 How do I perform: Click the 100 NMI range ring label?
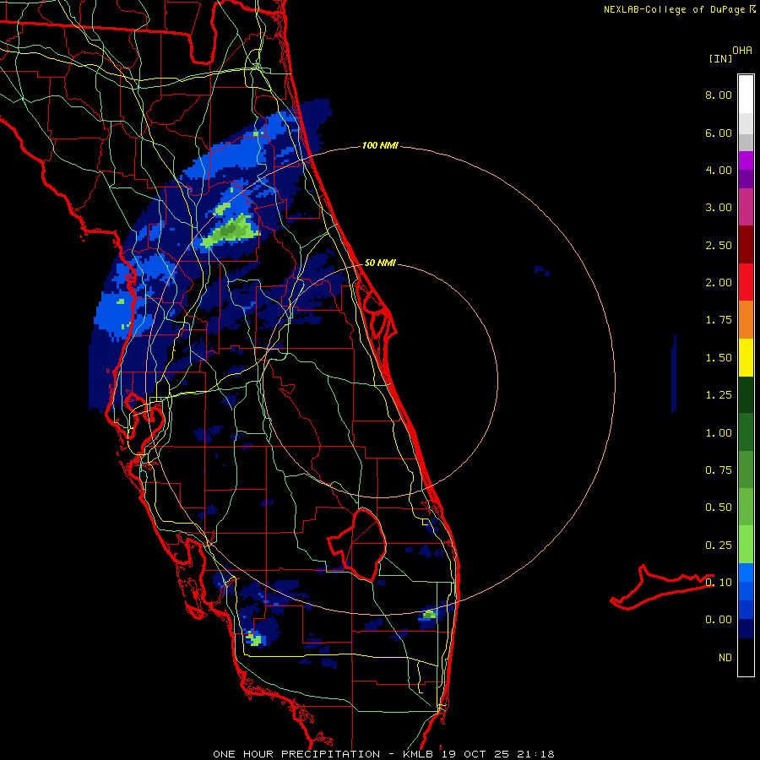click(380, 145)
